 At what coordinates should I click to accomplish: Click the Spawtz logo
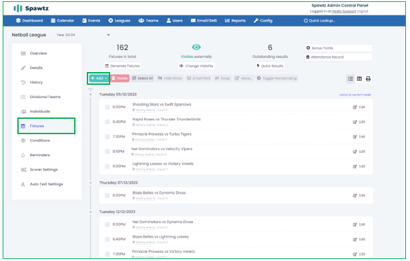(x=31, y=9)
